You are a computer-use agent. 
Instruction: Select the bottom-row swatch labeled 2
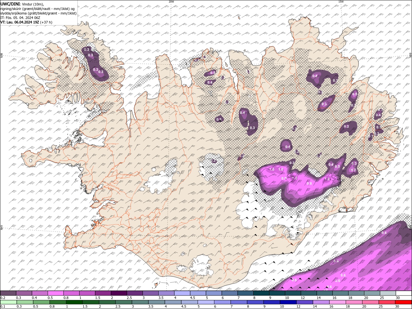pyautogui.click(x=107, y=302)
